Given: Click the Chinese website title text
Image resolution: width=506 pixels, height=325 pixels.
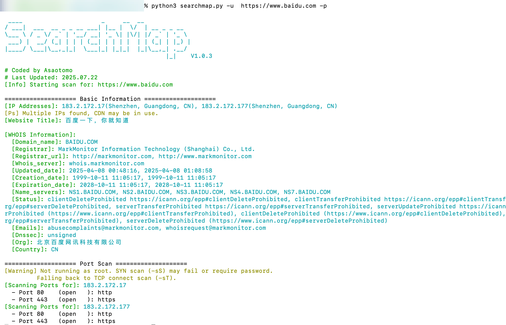Looking at the screenshot, I should [x=97, y=121].
